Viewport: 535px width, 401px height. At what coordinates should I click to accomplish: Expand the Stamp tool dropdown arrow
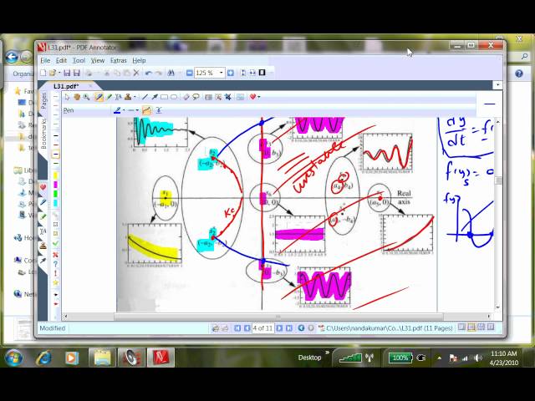135,97
